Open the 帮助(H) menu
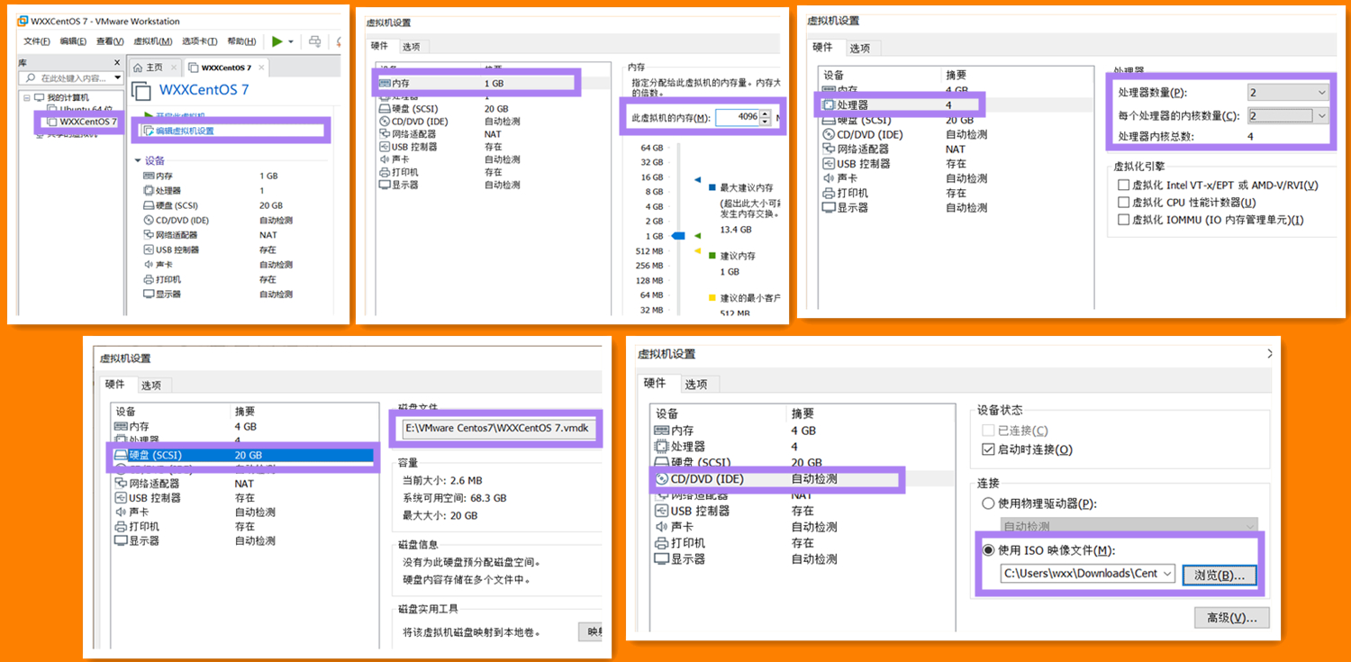The height and width of the screenshot is (662, 1351). pos(241,41)
